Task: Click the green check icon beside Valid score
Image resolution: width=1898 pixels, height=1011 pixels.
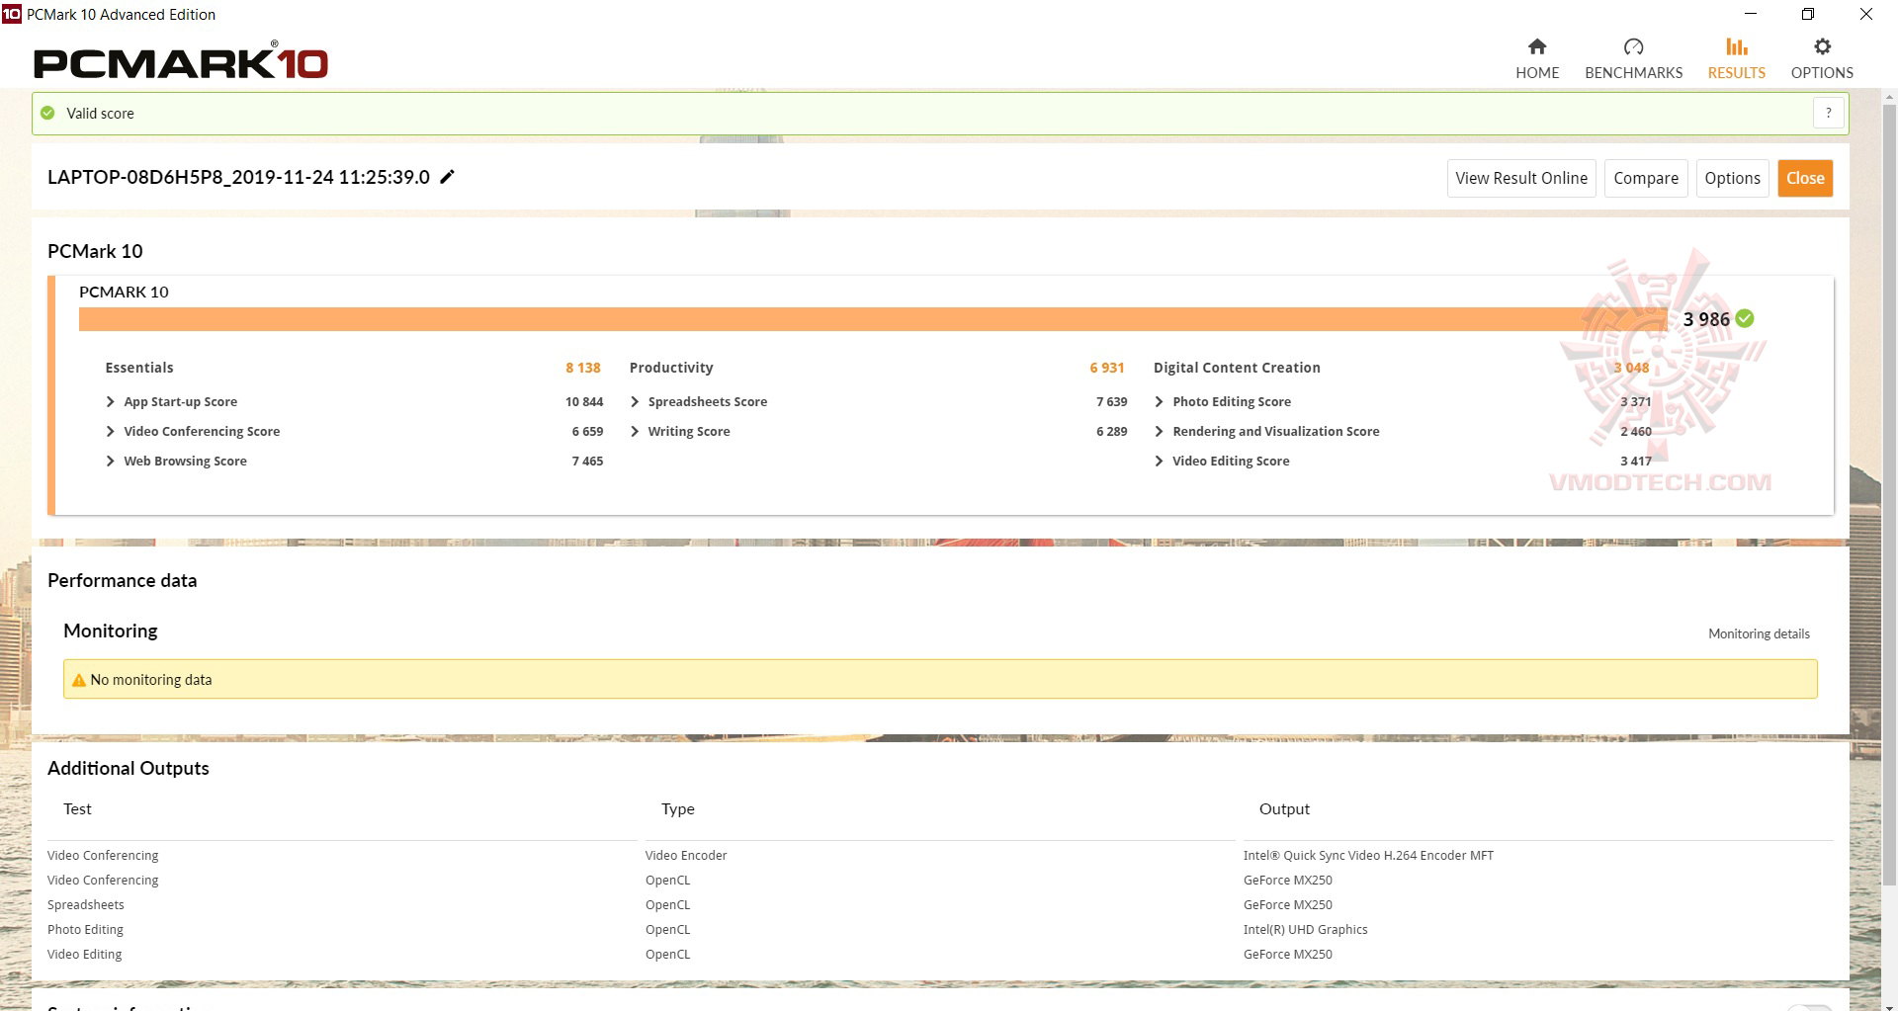Action: (x=47, y=113)
